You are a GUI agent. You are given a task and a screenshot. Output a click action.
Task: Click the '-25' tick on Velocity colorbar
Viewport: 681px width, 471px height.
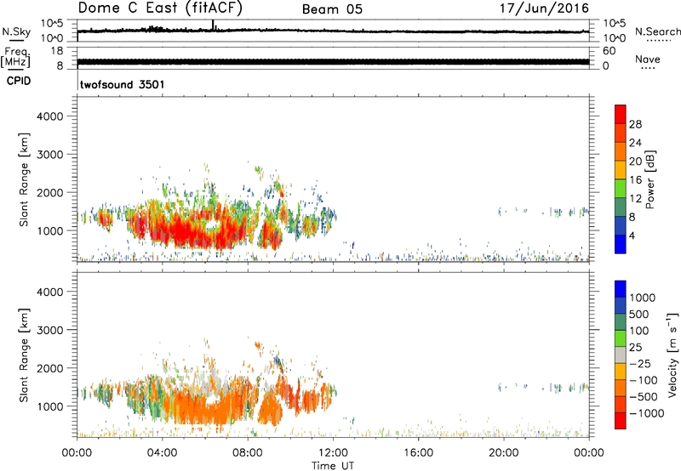(640, 364)
